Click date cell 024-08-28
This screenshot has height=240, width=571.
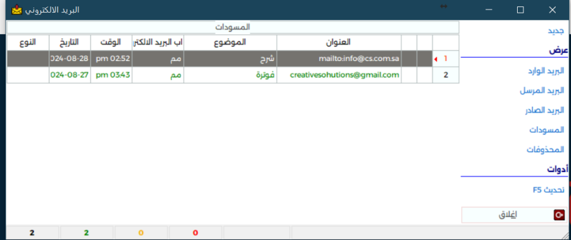pos(70,58)
